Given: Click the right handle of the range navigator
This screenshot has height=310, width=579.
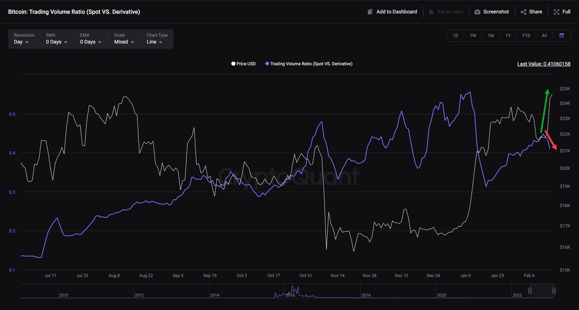Looking at the screenshot, I should coord(554,291).
